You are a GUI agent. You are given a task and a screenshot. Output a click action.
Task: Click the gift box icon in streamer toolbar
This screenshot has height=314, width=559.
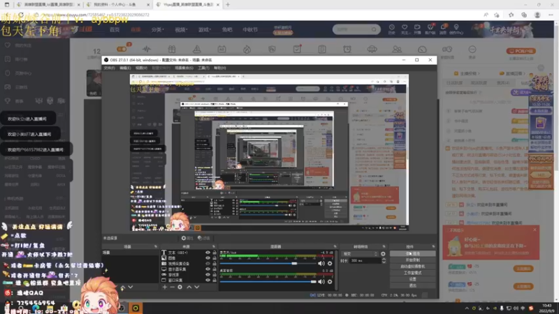[x=172, y=49]
